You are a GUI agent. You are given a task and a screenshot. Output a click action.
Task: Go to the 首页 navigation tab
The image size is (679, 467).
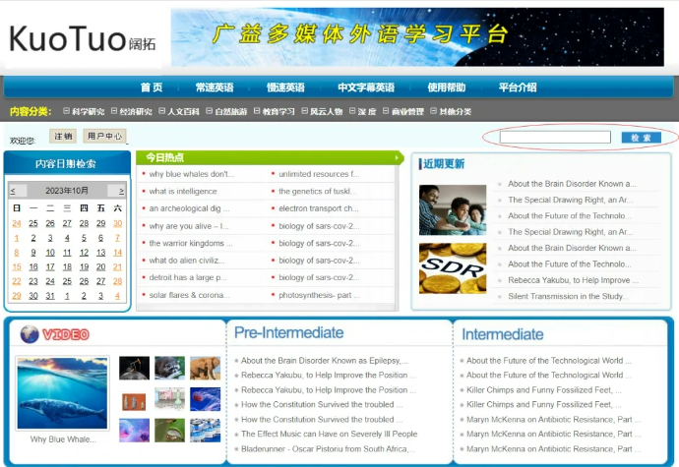[152, 88]
